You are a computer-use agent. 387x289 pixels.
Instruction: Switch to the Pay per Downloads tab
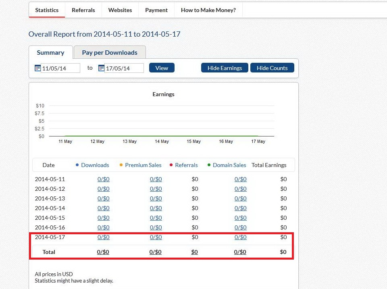click(110, 52)
